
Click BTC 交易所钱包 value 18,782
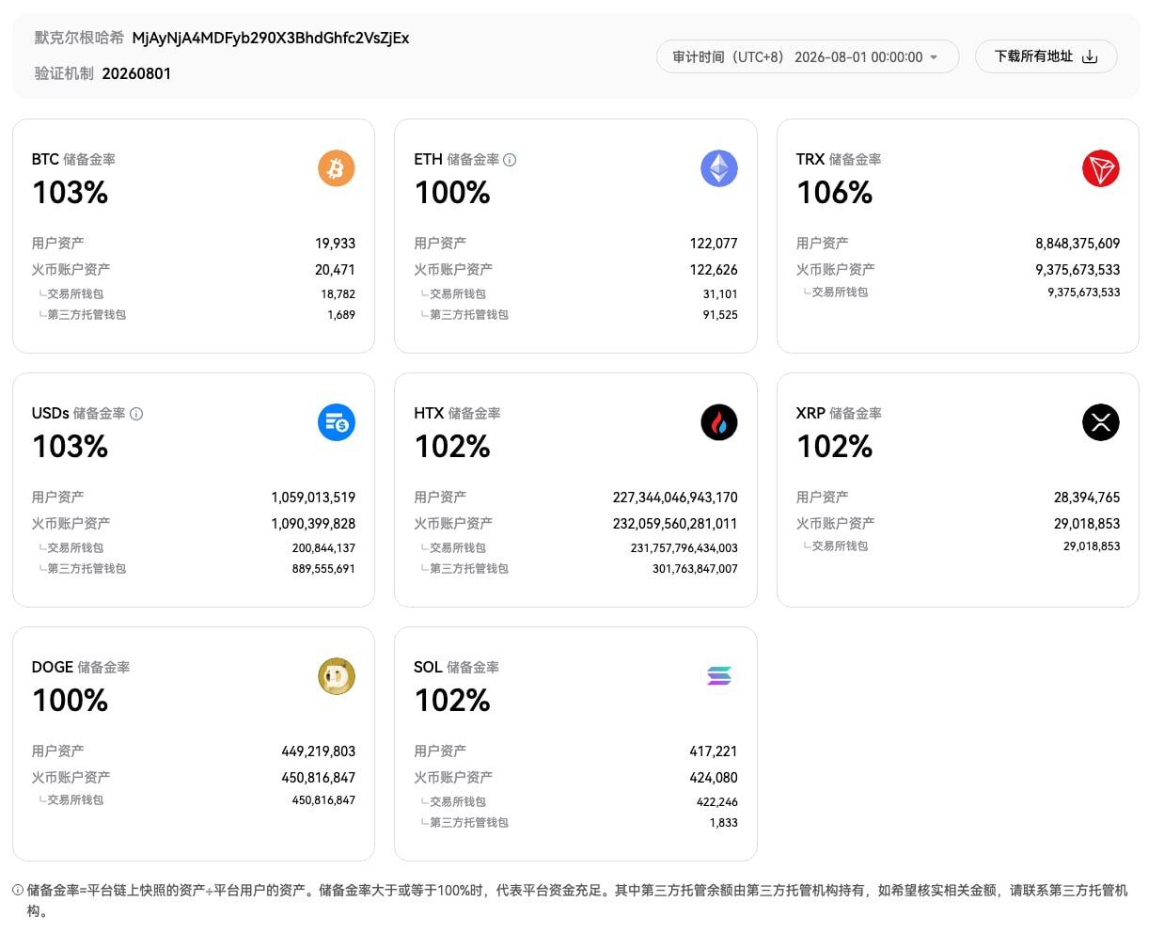point(338,294)
